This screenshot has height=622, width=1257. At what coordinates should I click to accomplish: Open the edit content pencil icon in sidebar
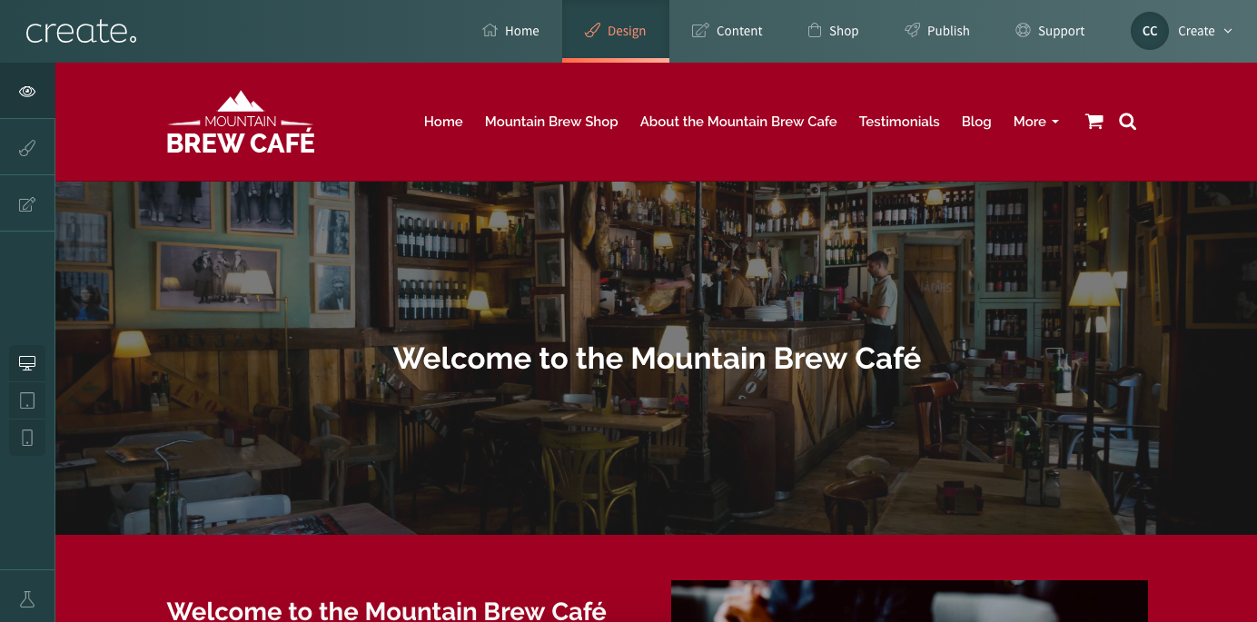pos(27,203)
